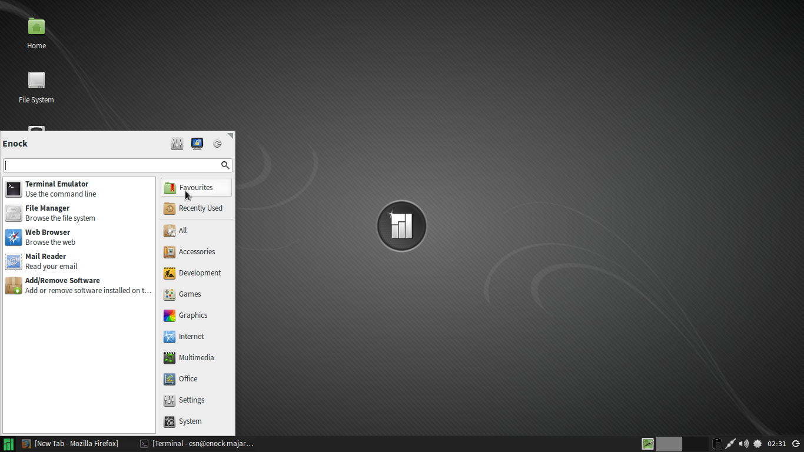Open the Internet category
This screenshot has height=452, width=804.
pos(196,337)
